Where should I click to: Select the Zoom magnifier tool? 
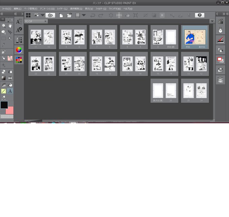[x=4, y=26]
